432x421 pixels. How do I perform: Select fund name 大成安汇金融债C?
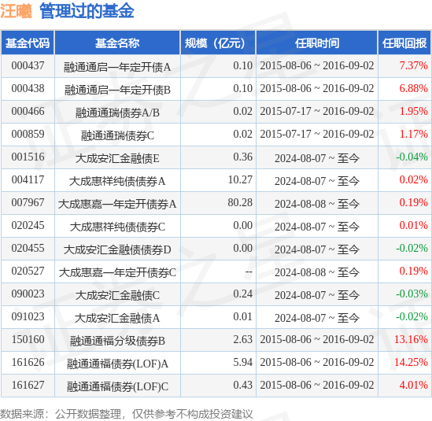117,296
